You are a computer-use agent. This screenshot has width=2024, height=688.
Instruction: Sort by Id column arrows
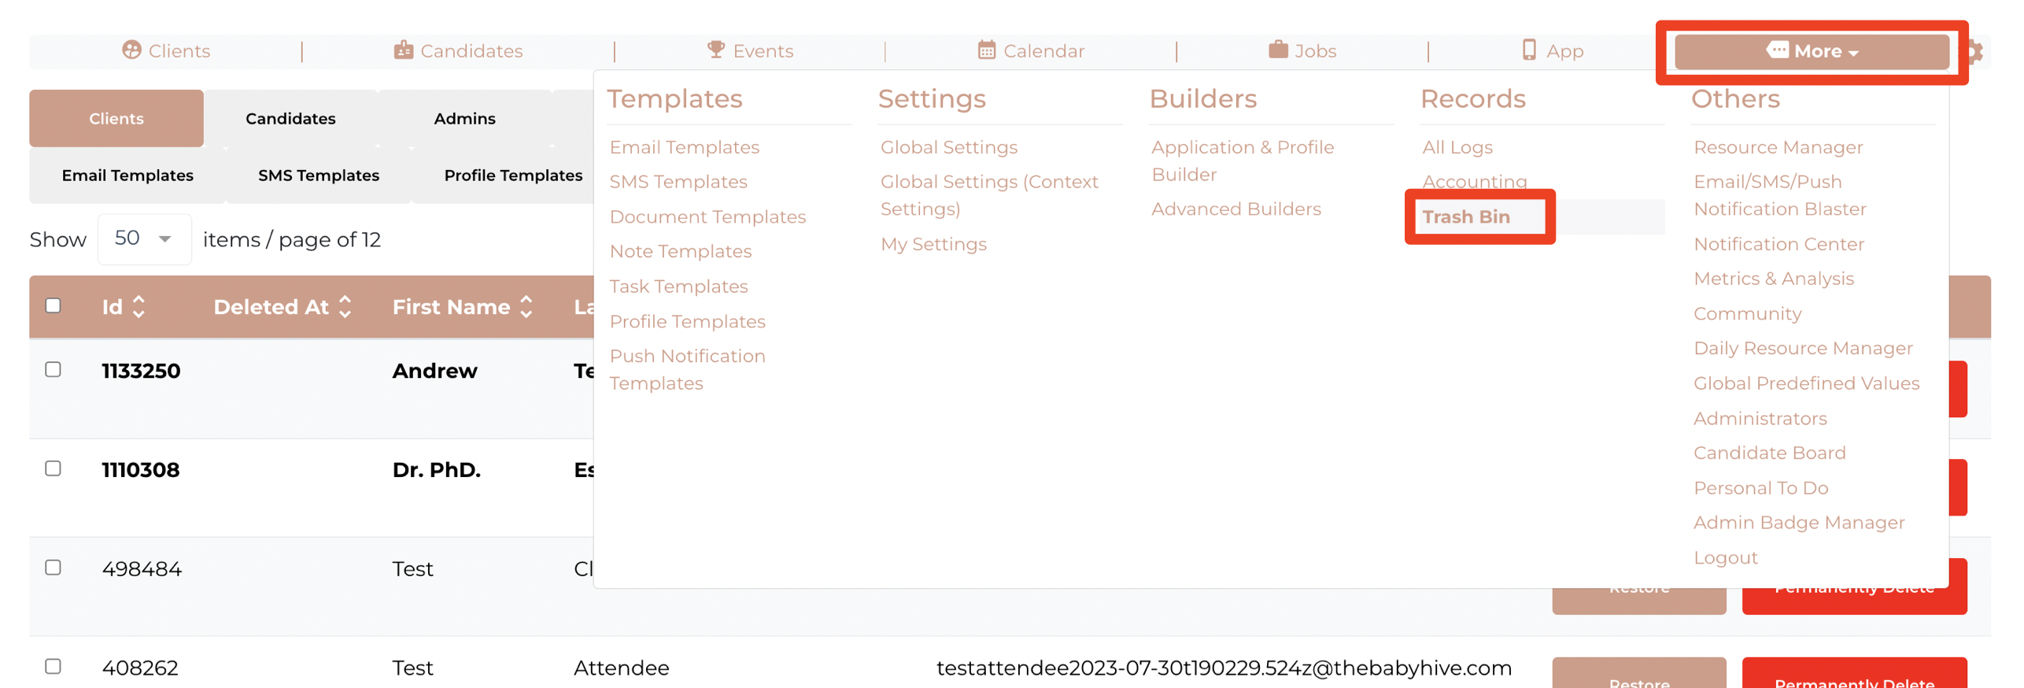139,306
